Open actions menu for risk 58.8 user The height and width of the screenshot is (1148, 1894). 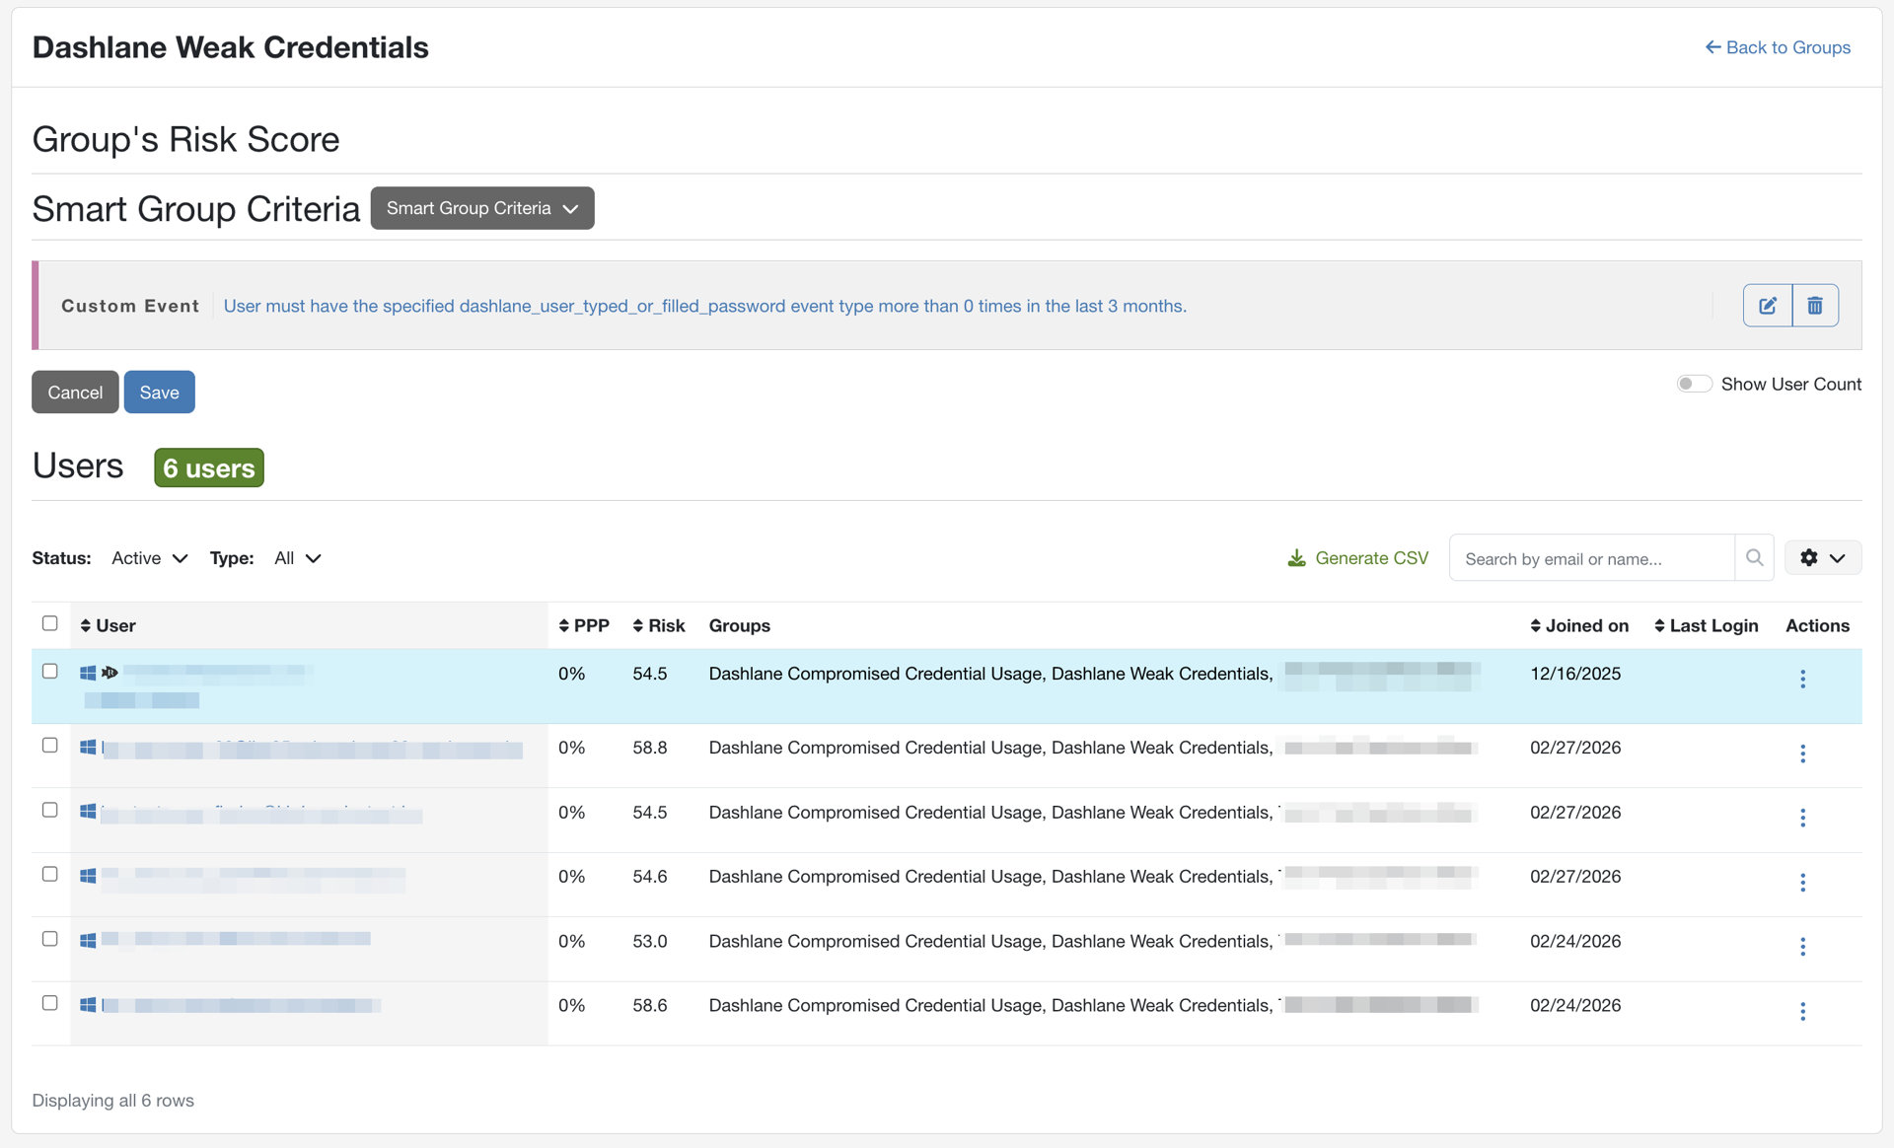[x=1802, y=753]
